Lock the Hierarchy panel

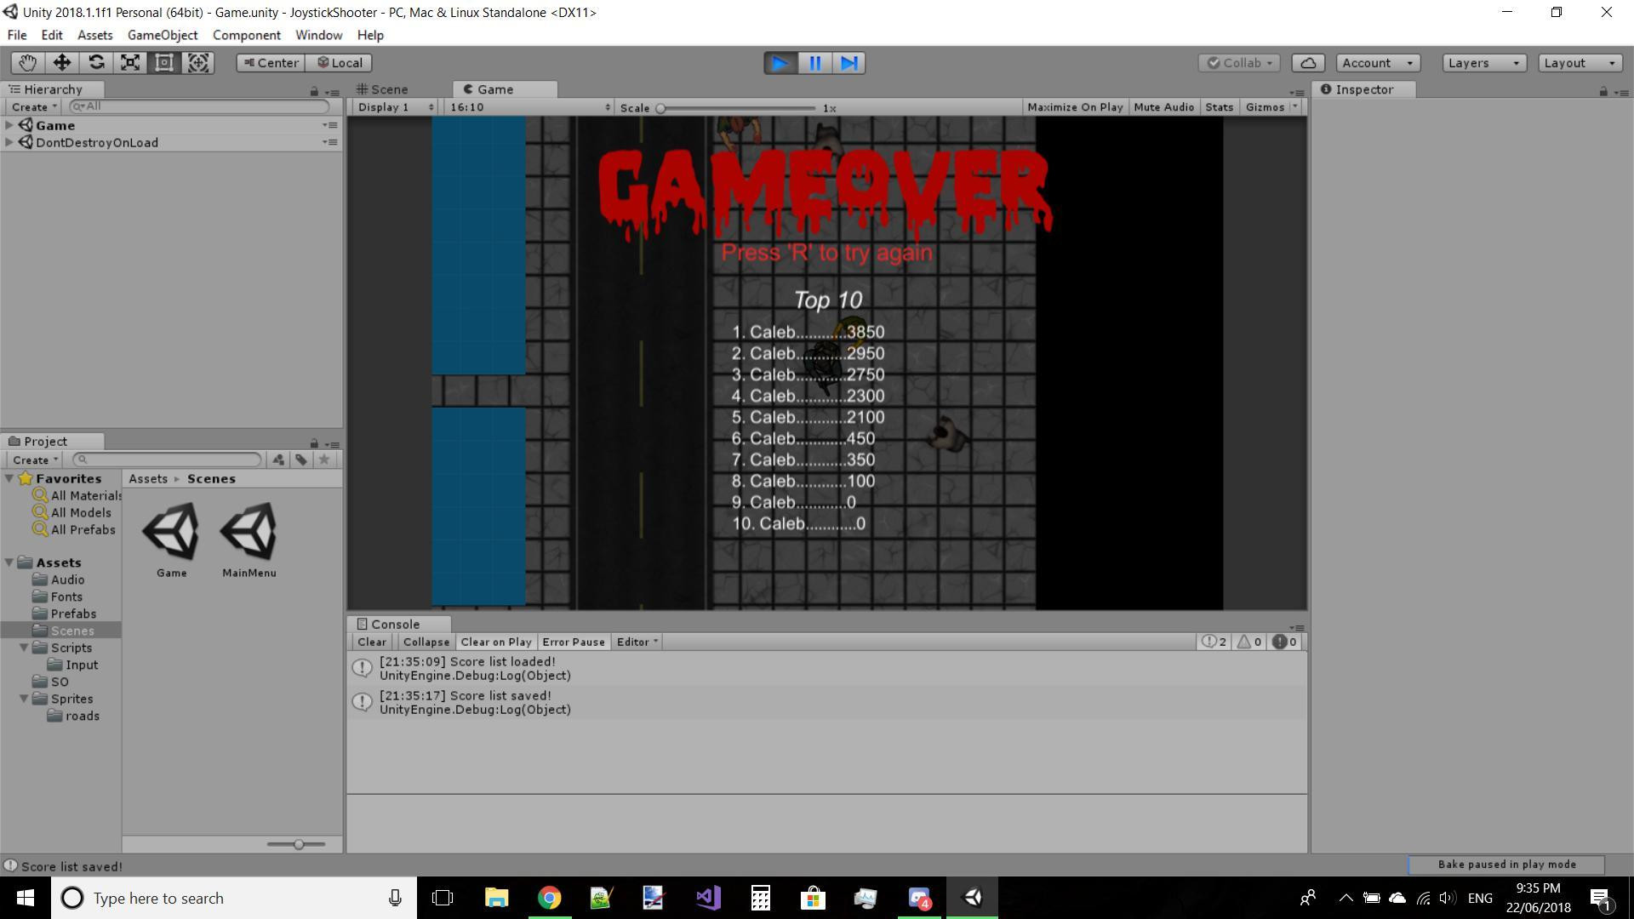(314, 91)
